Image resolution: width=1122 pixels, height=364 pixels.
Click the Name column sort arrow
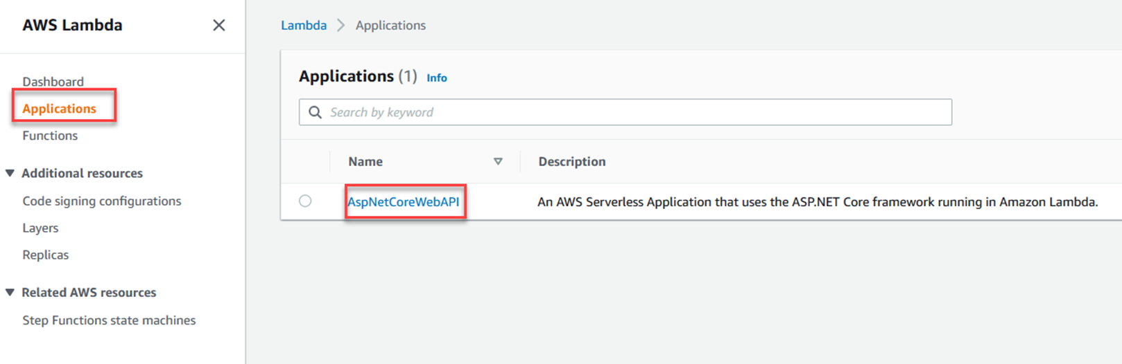point(498,161)
